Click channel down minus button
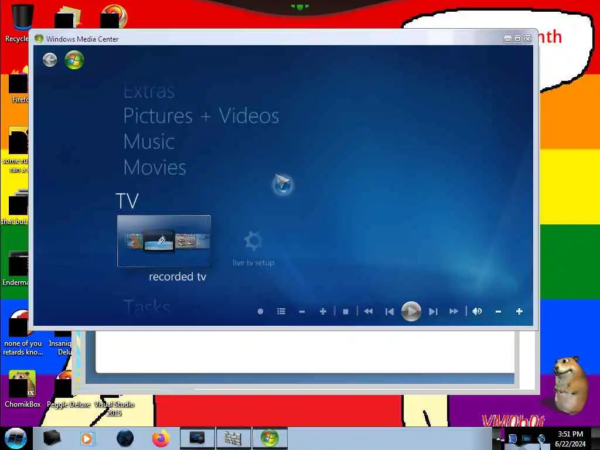 [302, 312]
